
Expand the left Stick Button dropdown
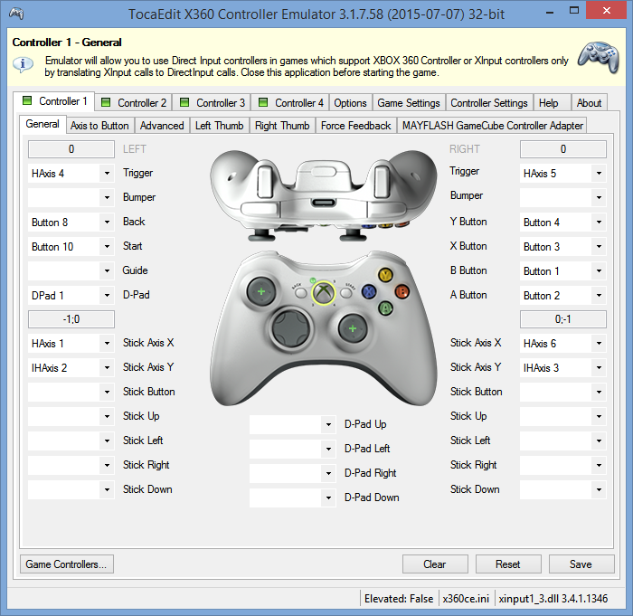tap(107, 392)
